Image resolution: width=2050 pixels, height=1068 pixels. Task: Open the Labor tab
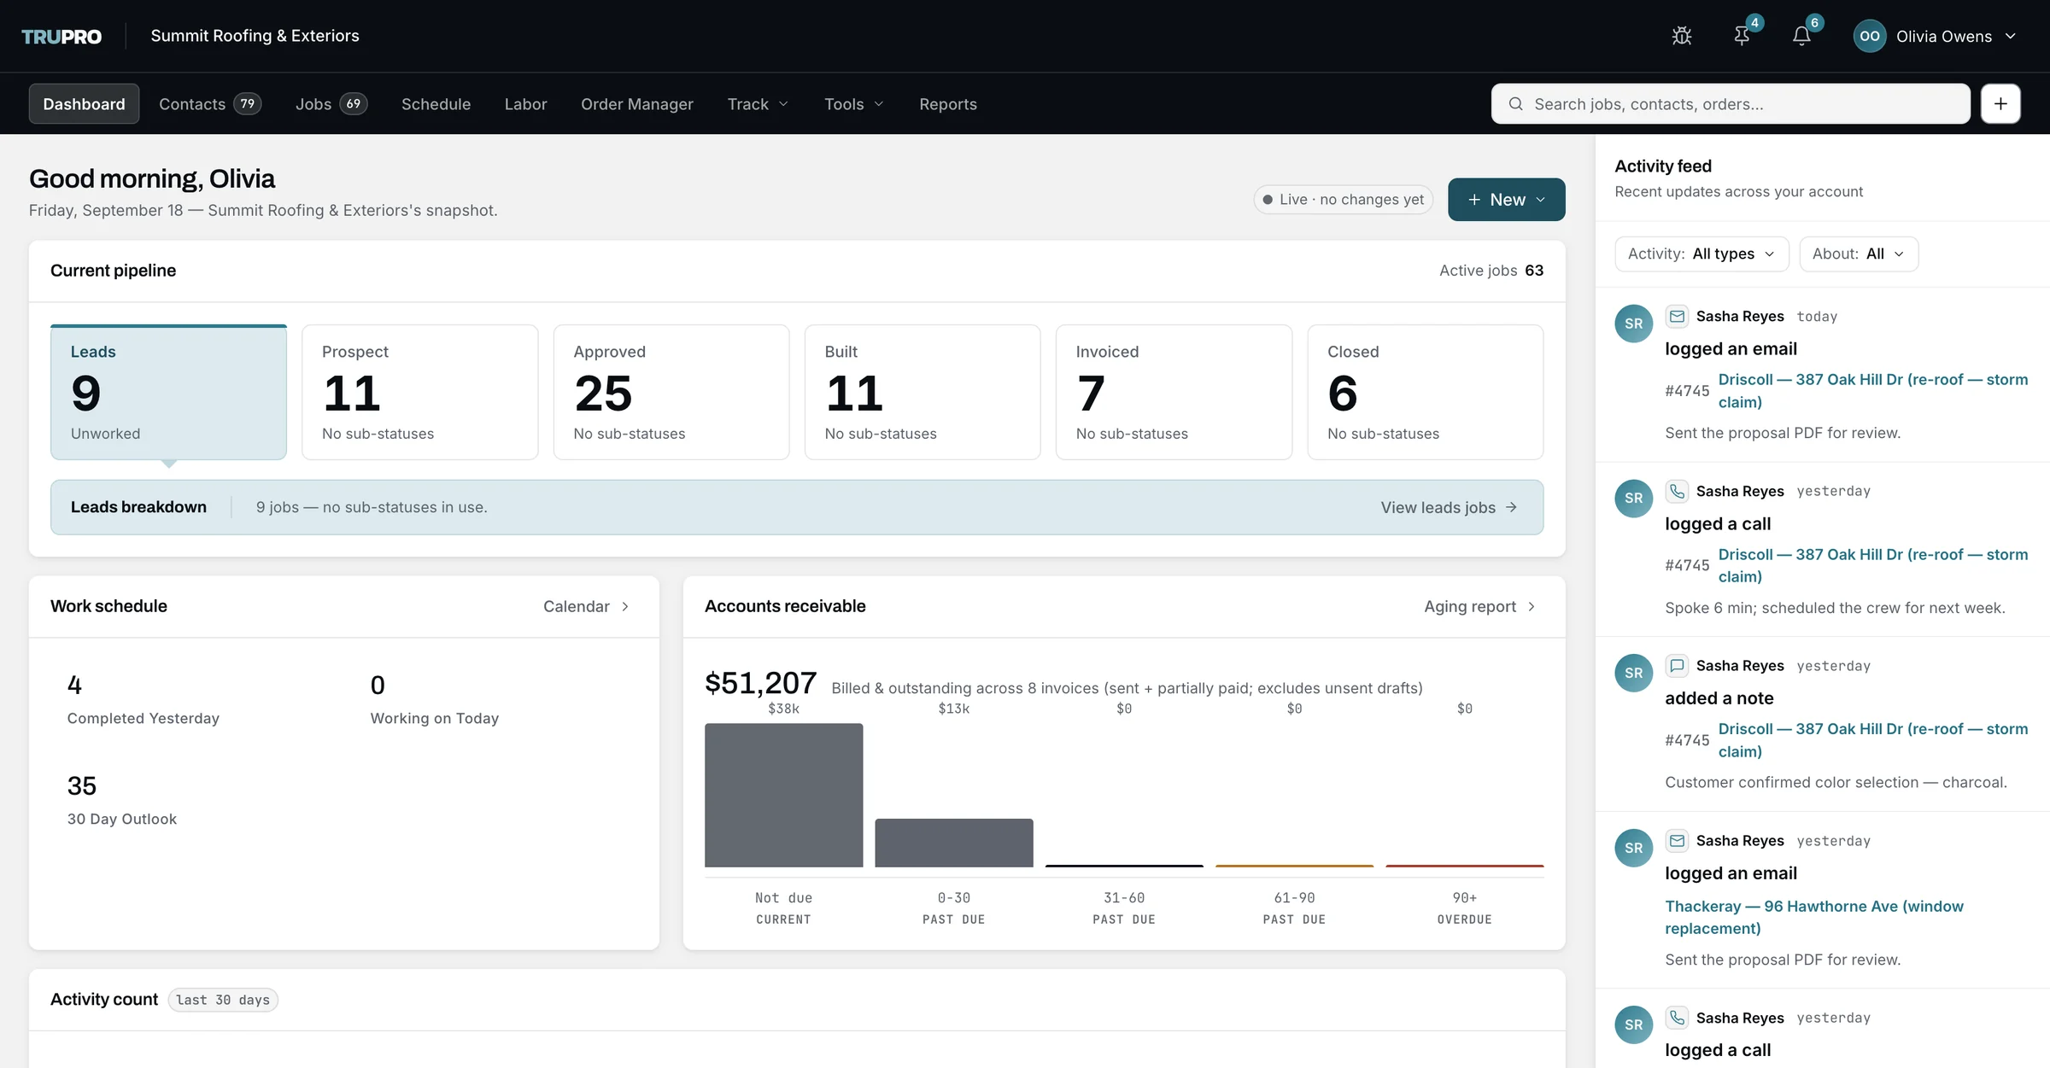[525, 103]
